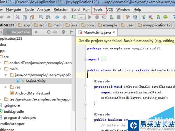Viewport: 175px width, 131px height.
Task: Click the Debug bug icon
Action: pos(97,17)
